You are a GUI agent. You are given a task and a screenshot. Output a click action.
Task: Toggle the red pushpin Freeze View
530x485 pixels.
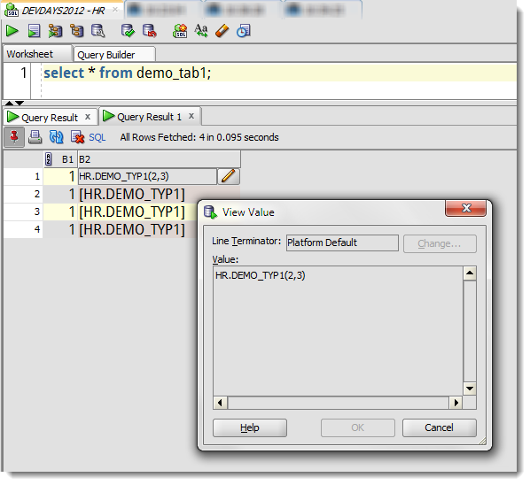point(14,137)
